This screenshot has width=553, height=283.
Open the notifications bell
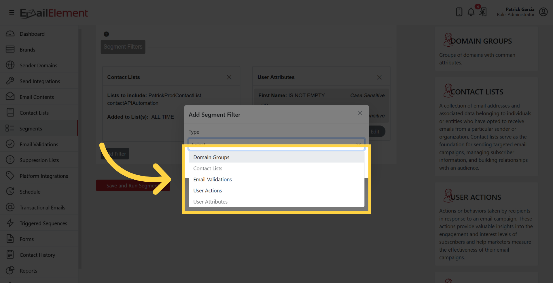point(471,12)
